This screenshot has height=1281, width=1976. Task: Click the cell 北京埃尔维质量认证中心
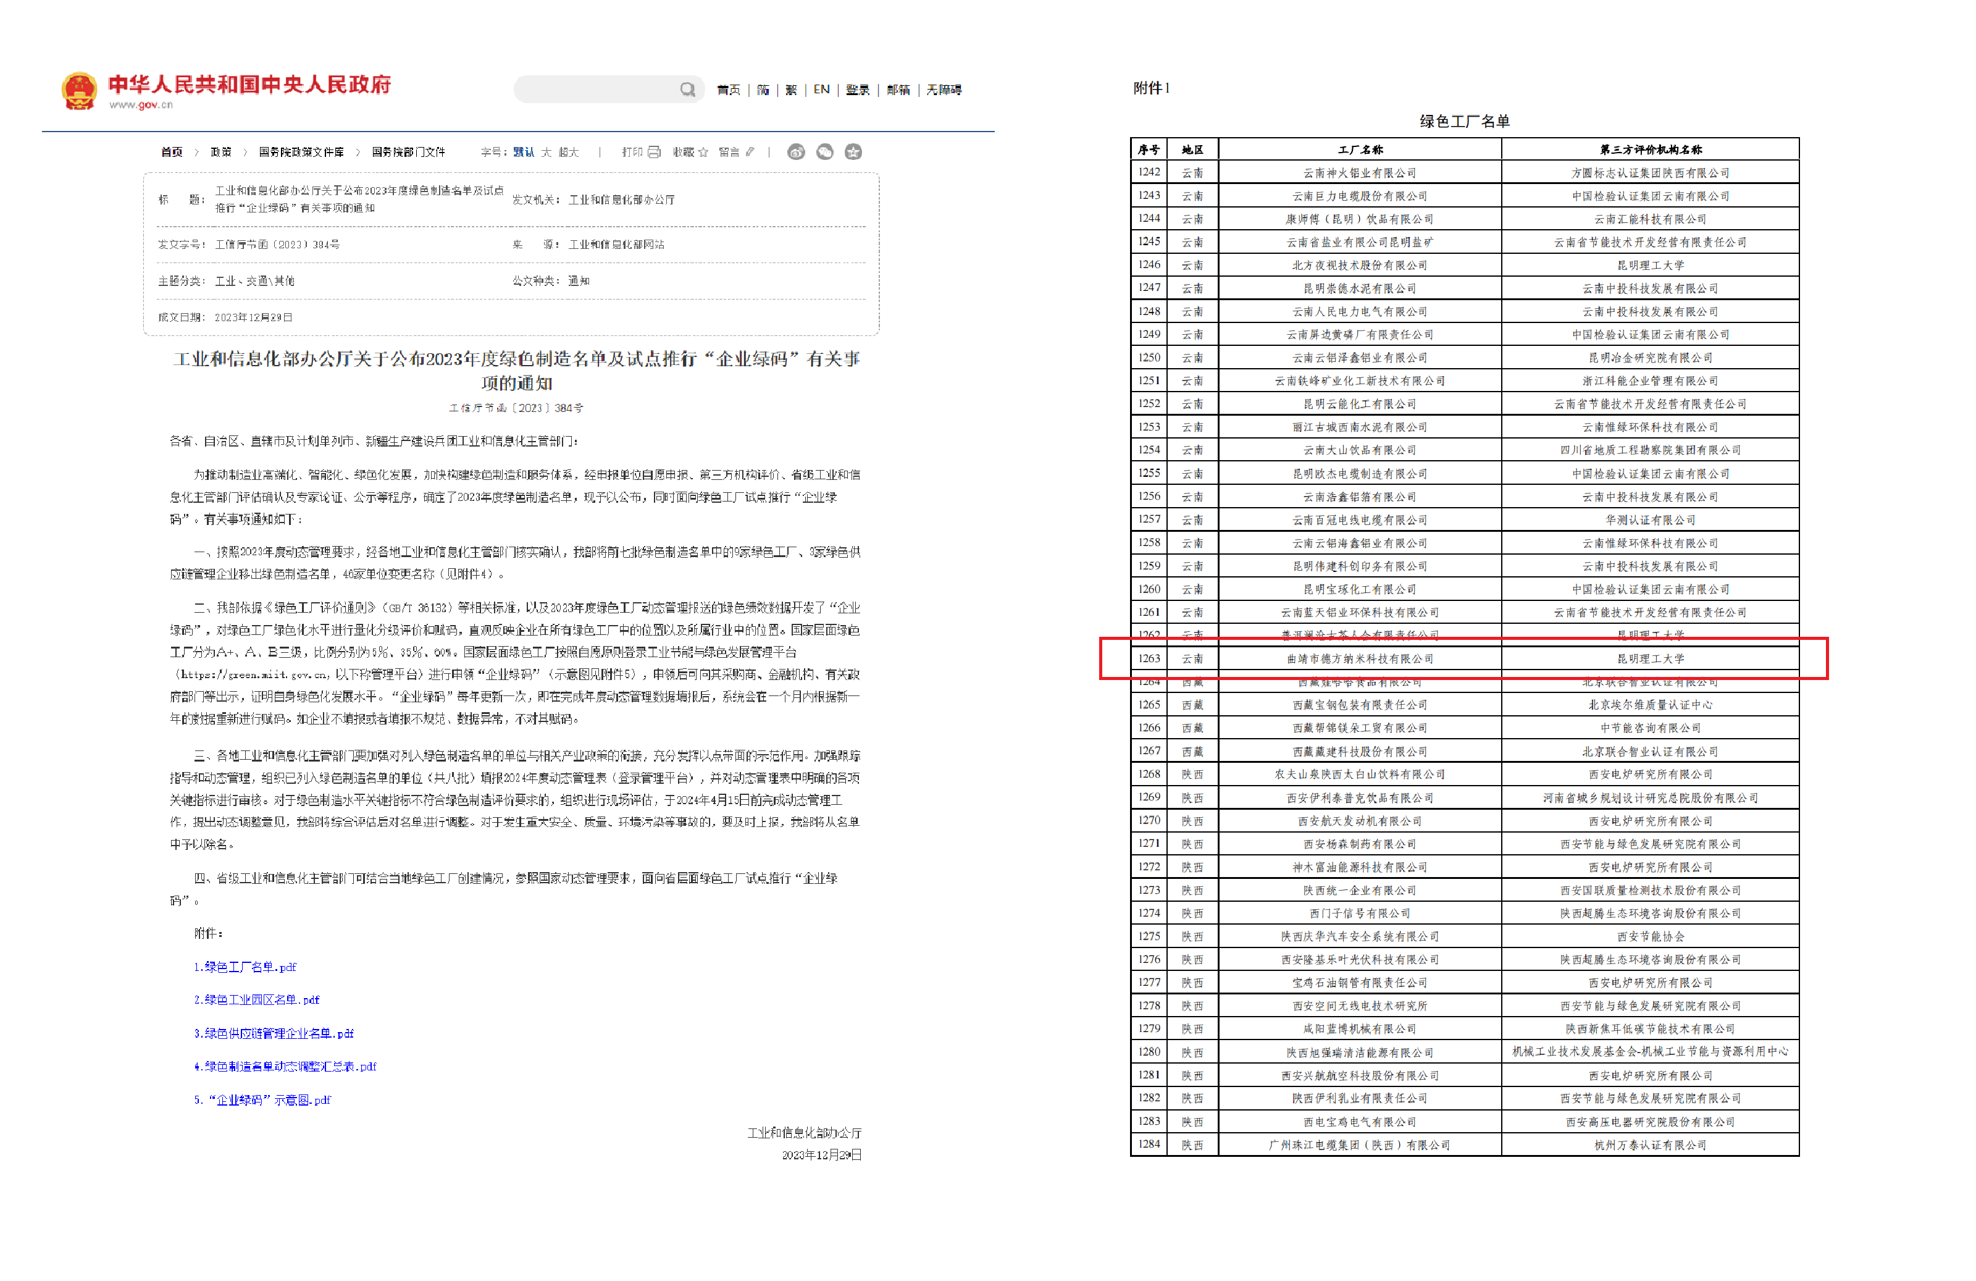[x=1651, y=705]
